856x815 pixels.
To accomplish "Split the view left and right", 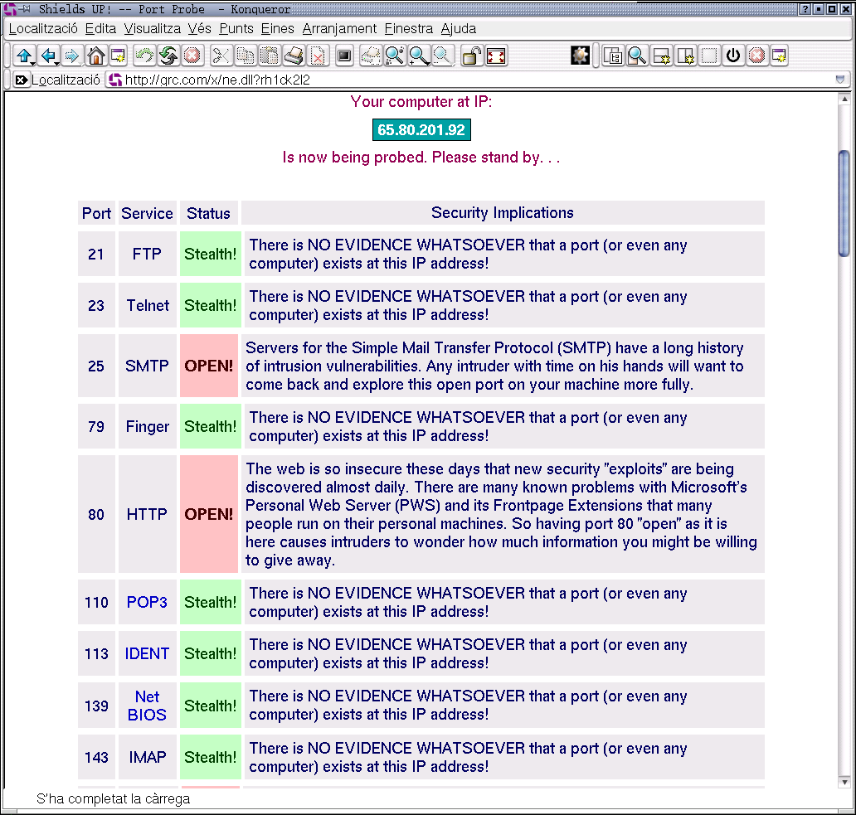I will pyautogui.click(x=685, y=55).
